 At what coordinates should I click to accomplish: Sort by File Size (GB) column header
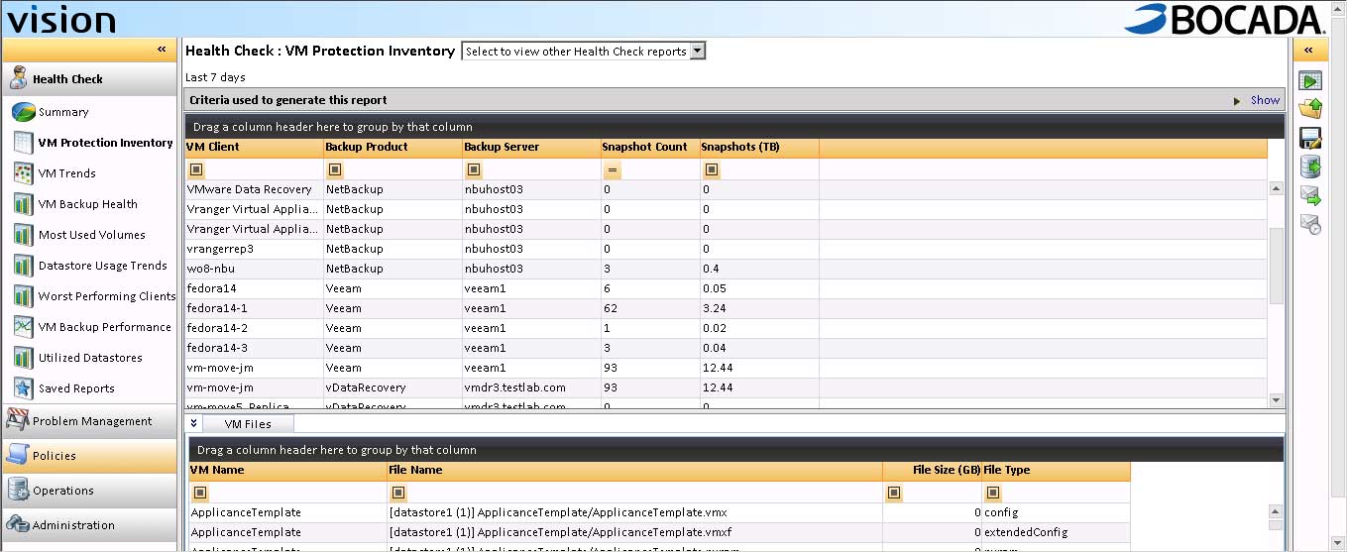click(932, 471)
